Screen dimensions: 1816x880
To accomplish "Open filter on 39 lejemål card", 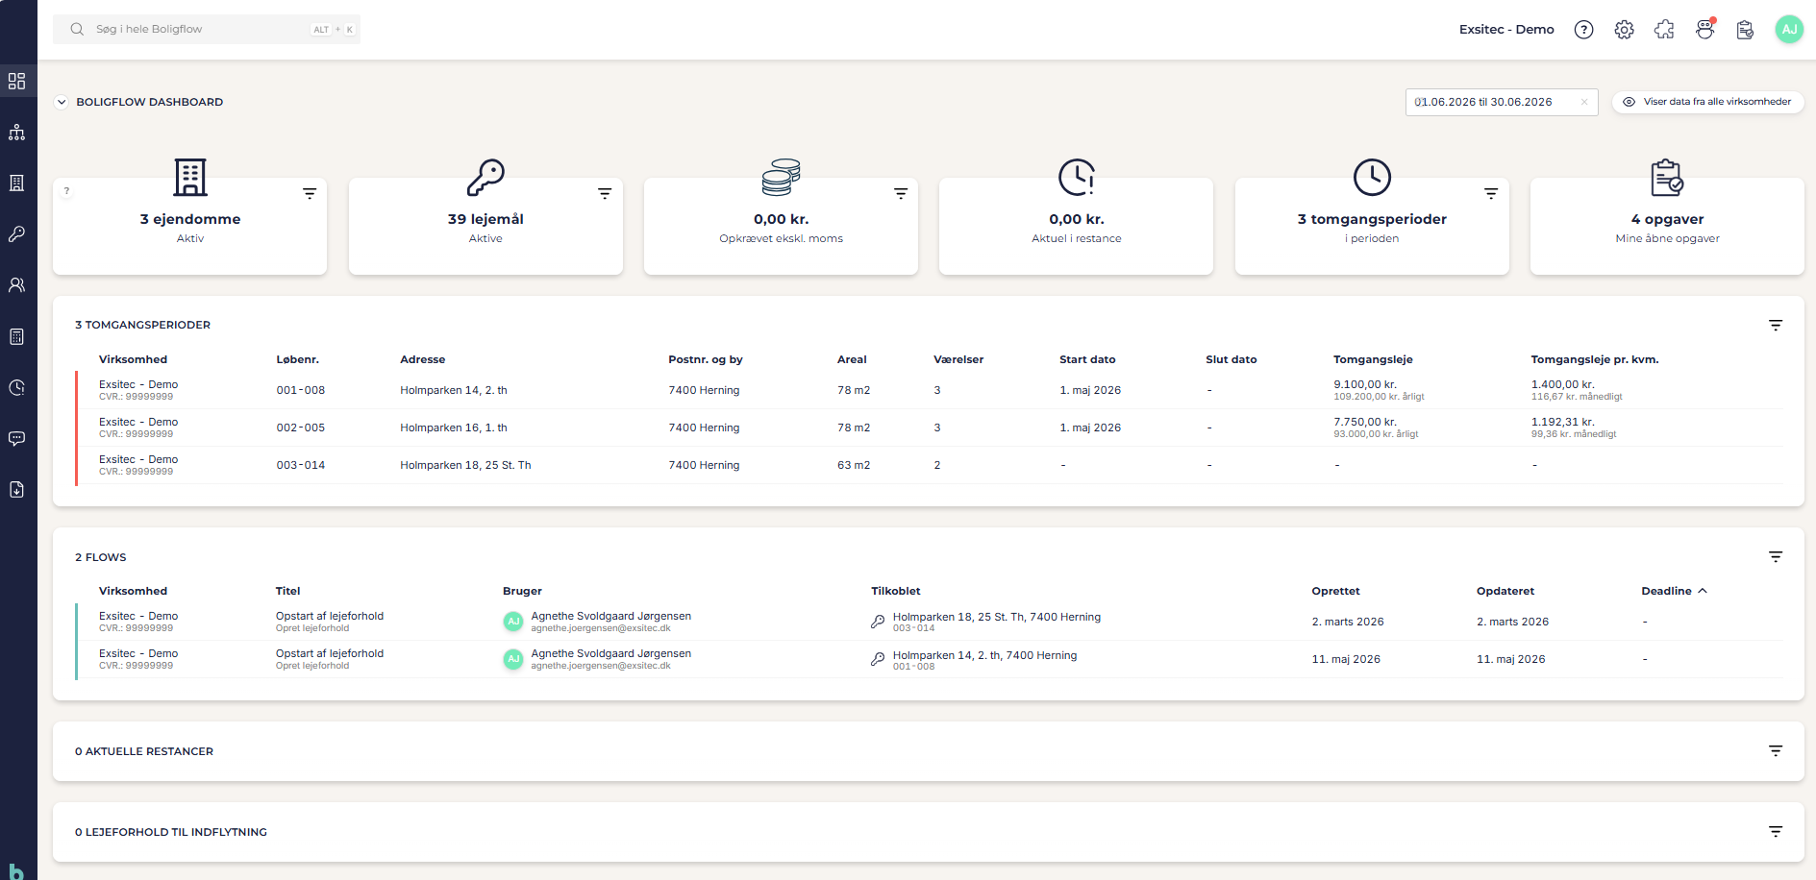I will (605, 193).
